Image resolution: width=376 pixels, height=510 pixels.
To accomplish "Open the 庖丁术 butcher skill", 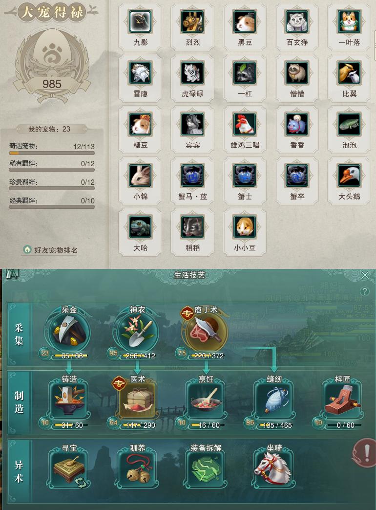I will 205,332.
